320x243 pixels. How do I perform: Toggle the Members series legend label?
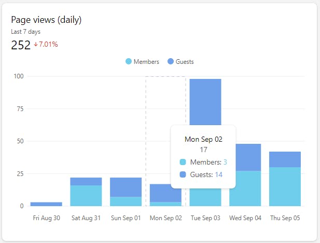(x=146, y=62)
